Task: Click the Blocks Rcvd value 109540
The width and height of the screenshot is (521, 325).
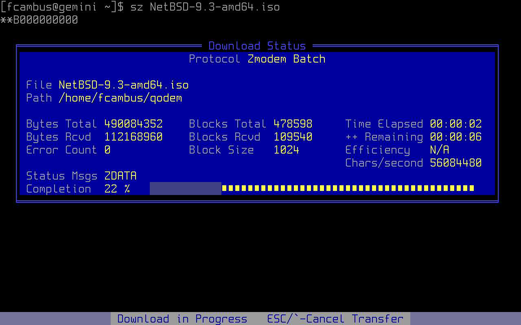Action: 293,137
